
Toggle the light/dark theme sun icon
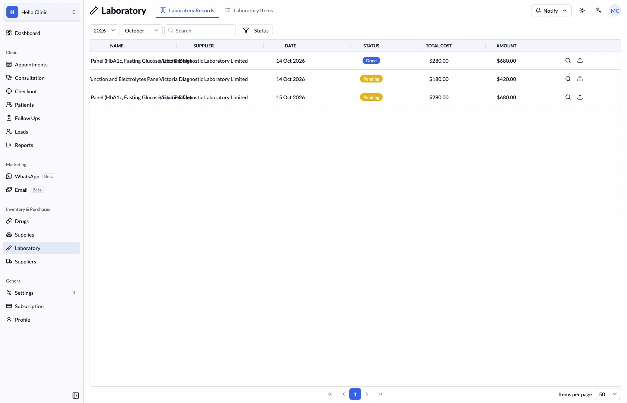pos(582,10)
